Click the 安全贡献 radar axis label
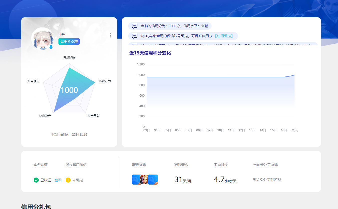338x209 pixels. (x=93, y=116)
